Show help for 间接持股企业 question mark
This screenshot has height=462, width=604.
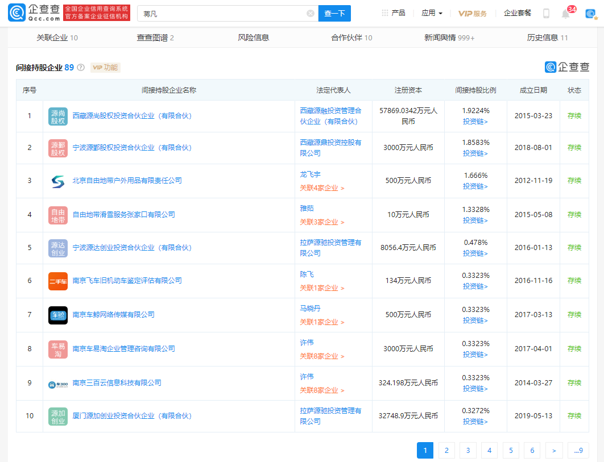[x=81, y=68]
